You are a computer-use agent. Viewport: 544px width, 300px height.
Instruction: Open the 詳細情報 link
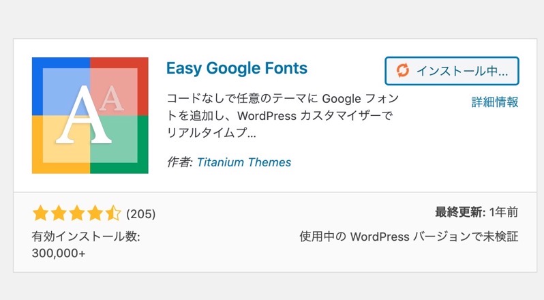pyautogui.click(x=495, y=102)
